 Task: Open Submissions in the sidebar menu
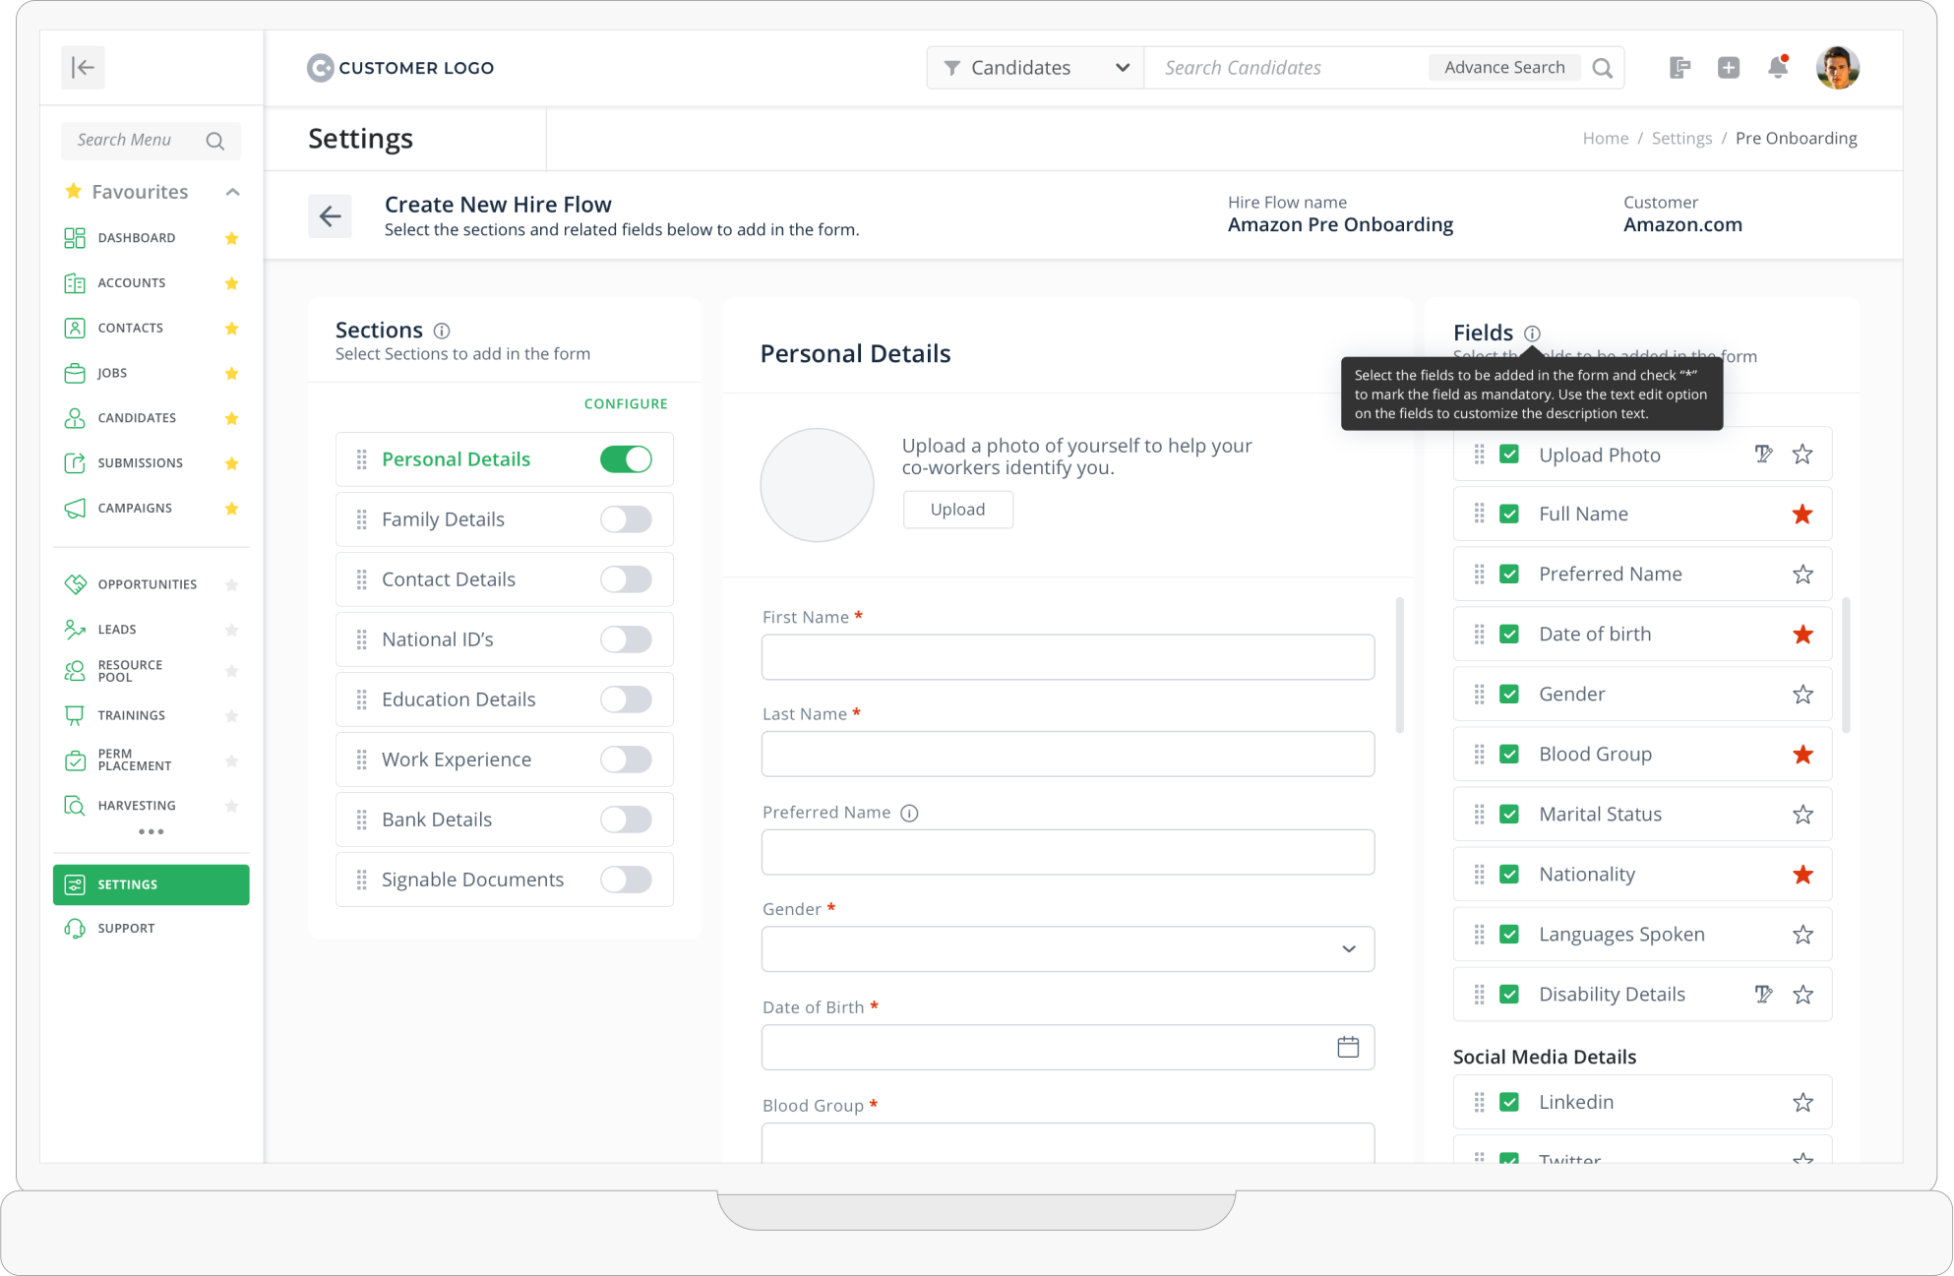(140, 463)
